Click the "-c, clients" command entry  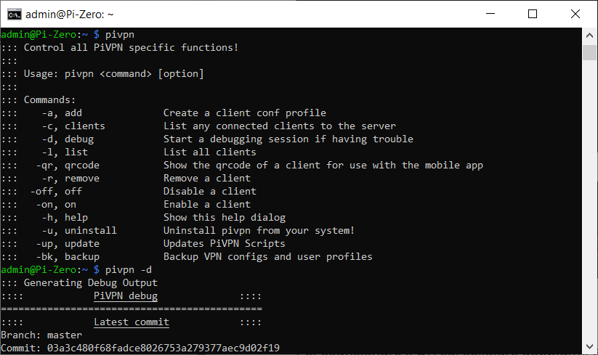coord(73,126)
